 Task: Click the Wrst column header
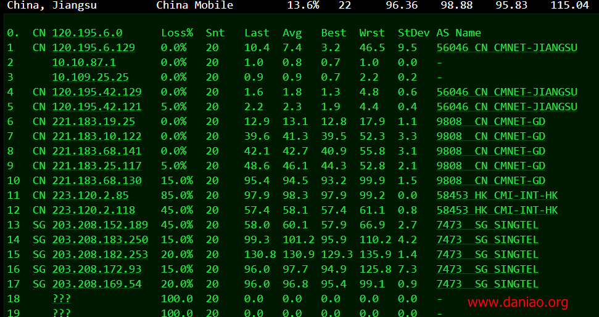click(372, 33)
